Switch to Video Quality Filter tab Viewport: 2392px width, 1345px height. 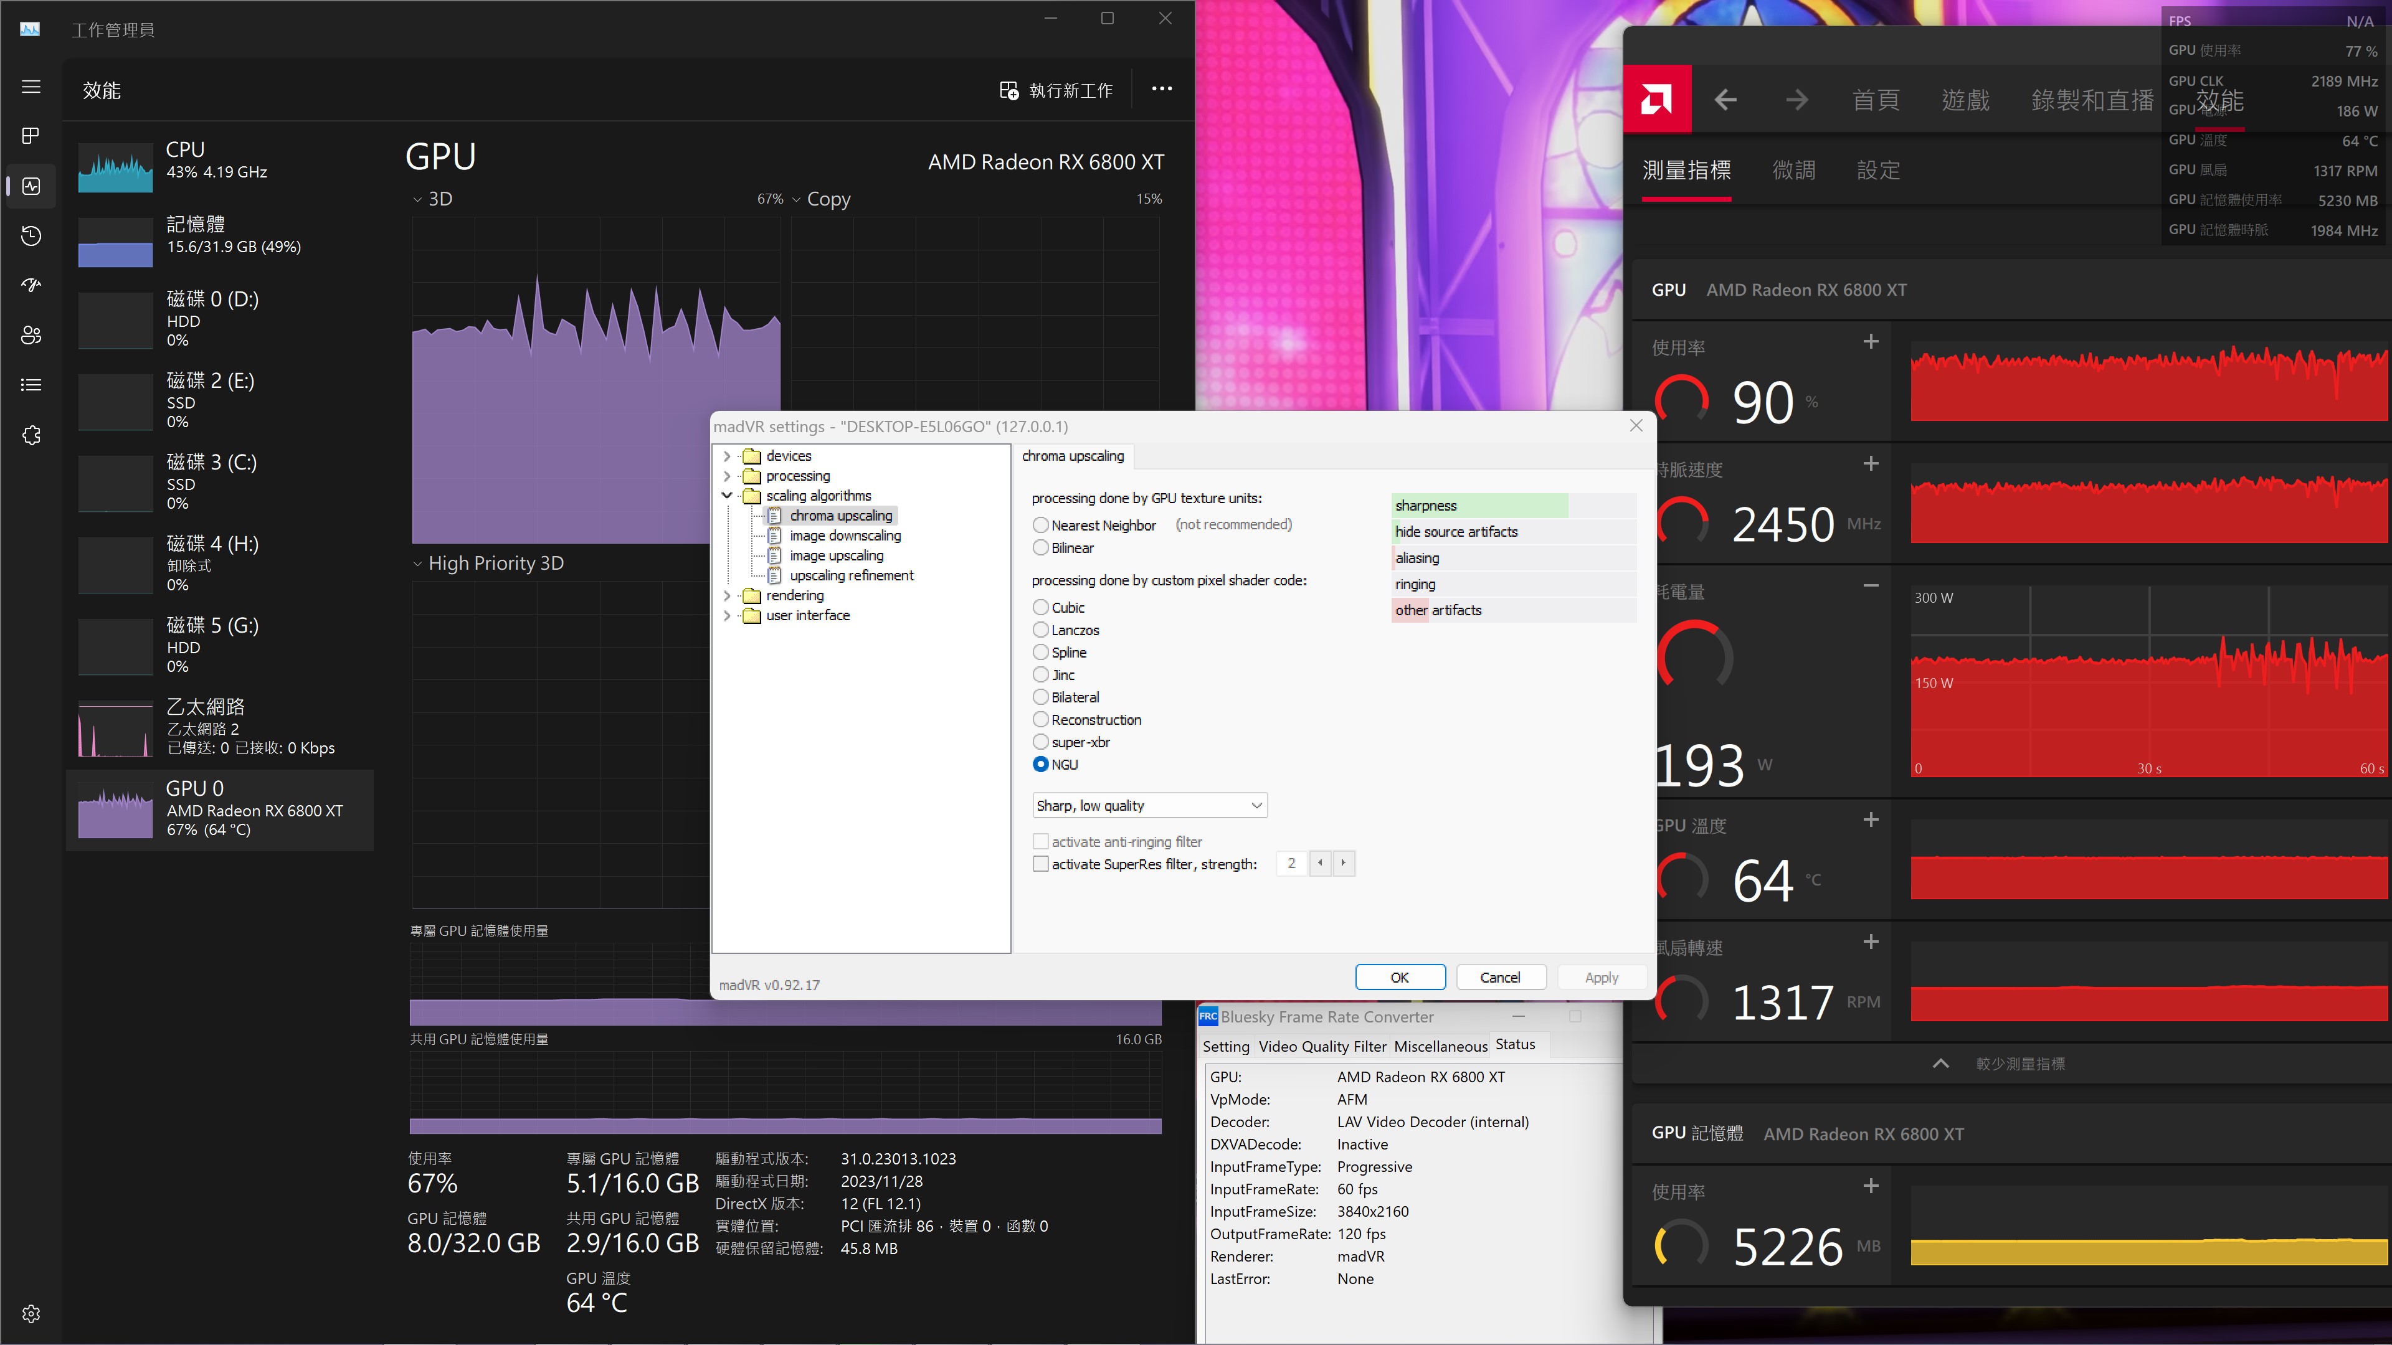point(1321,1046)
